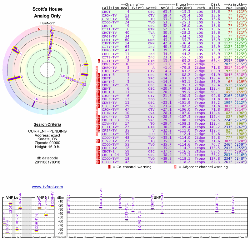The width and height of the screenshot is (250, 240).
Task: Click the 'Search Criteria' heading
Action: click(47, 124)
